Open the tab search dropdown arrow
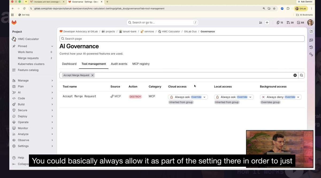The image size is (321, 178). point(26,2)
